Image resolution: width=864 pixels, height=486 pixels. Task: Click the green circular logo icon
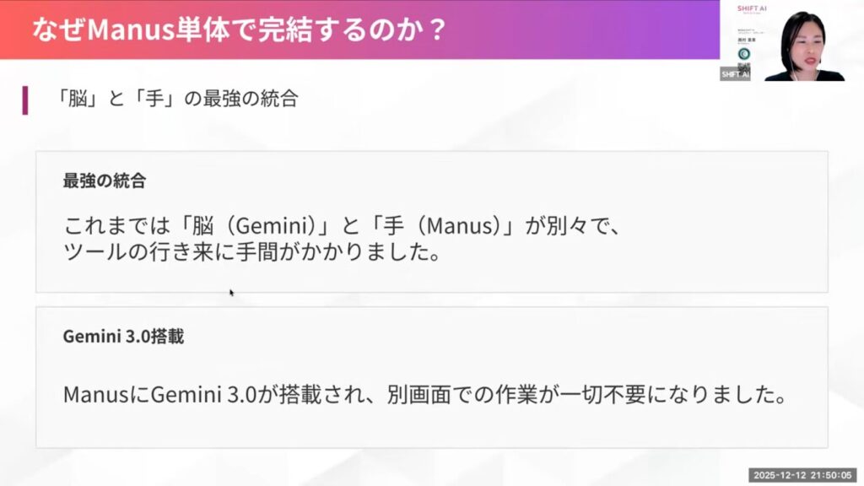pyautogui.click(x=743, y=53)
